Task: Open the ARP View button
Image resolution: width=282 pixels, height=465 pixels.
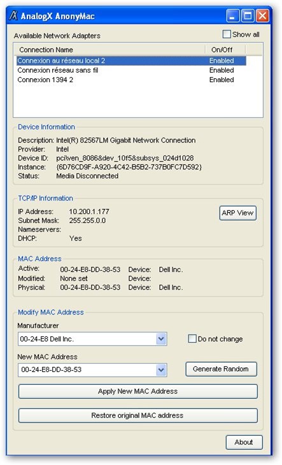Action: tap(237, 213)
